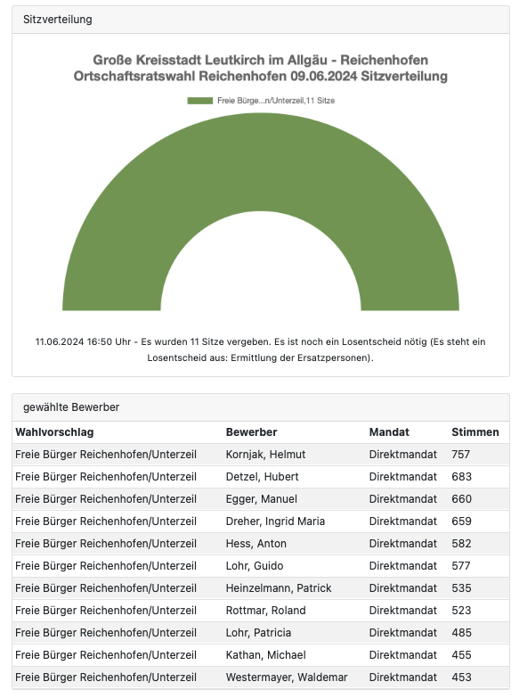Select the Lohr, Guido row
Viewport: 519px width, 698px height.
[x=261, y=566]
